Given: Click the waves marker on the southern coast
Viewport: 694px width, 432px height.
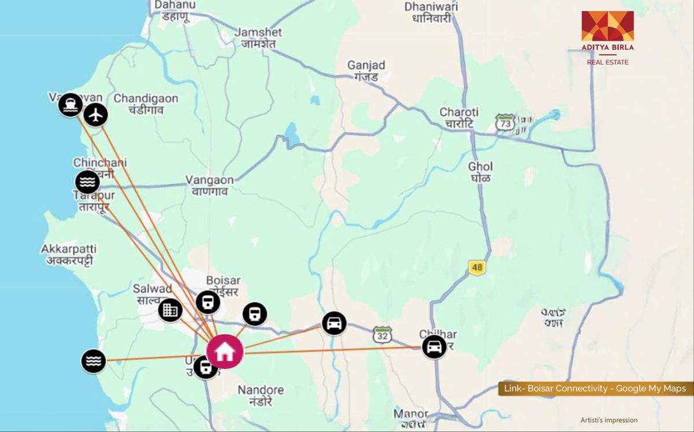Looking at the screenshot, I should 94,361.
